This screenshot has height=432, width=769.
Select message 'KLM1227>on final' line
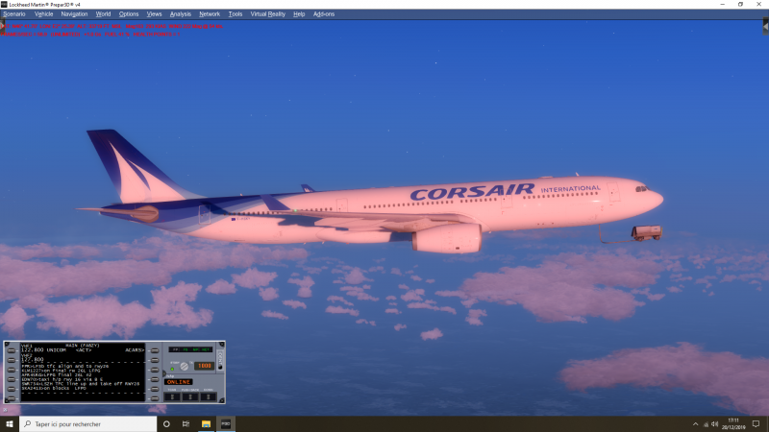tap(62, 371)
